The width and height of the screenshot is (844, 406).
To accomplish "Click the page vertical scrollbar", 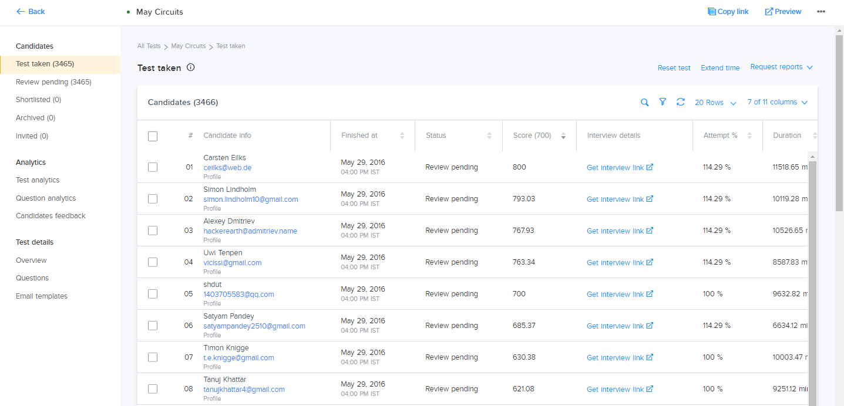I will [839, 117].
